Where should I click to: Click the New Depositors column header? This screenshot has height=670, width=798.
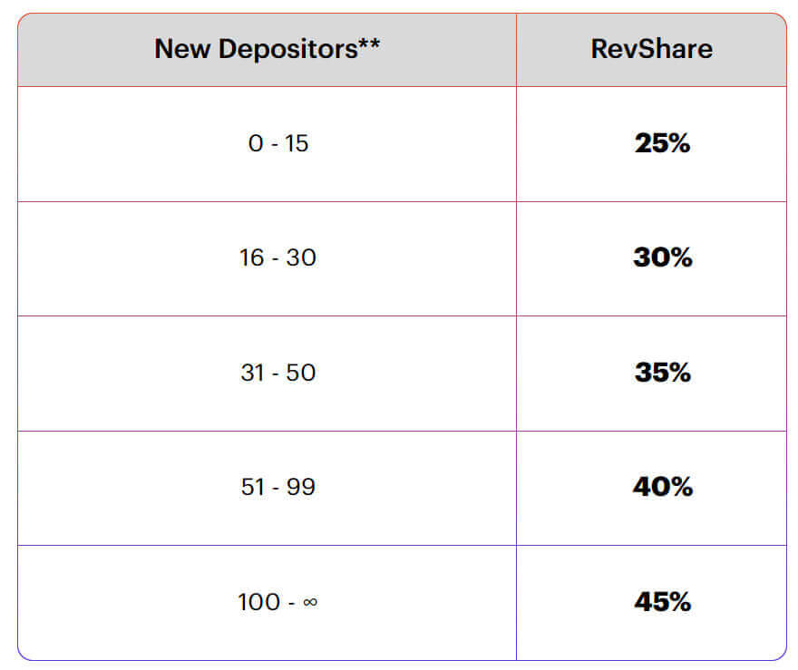267,49
